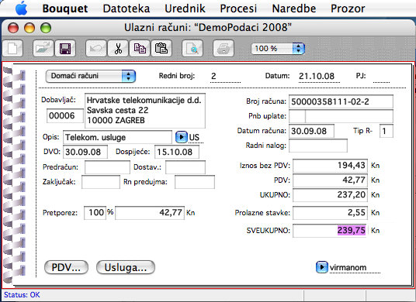Screen dimensions: 416x302
Task: Click the Datum računa field 30.09.08
Action: click(311, 131)
